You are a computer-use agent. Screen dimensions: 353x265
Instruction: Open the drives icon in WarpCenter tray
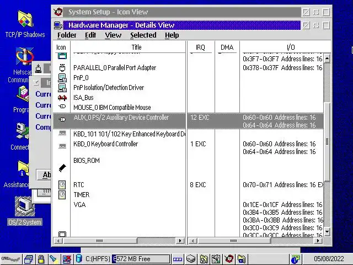191,259
